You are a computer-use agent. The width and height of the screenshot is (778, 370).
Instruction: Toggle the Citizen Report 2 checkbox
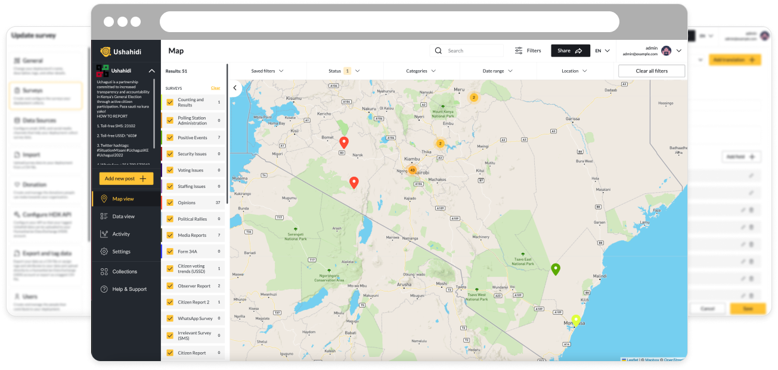[x=170, y=302]
